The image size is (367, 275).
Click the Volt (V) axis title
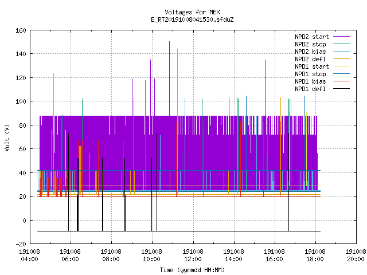point(7,137)
